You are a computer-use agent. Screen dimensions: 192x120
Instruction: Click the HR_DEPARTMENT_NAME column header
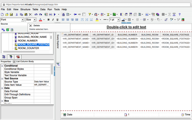click(76, 35)
